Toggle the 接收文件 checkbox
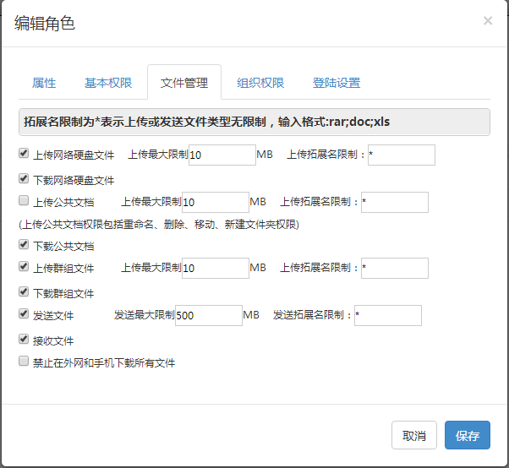509x468 pixels. tap(24, 339)
